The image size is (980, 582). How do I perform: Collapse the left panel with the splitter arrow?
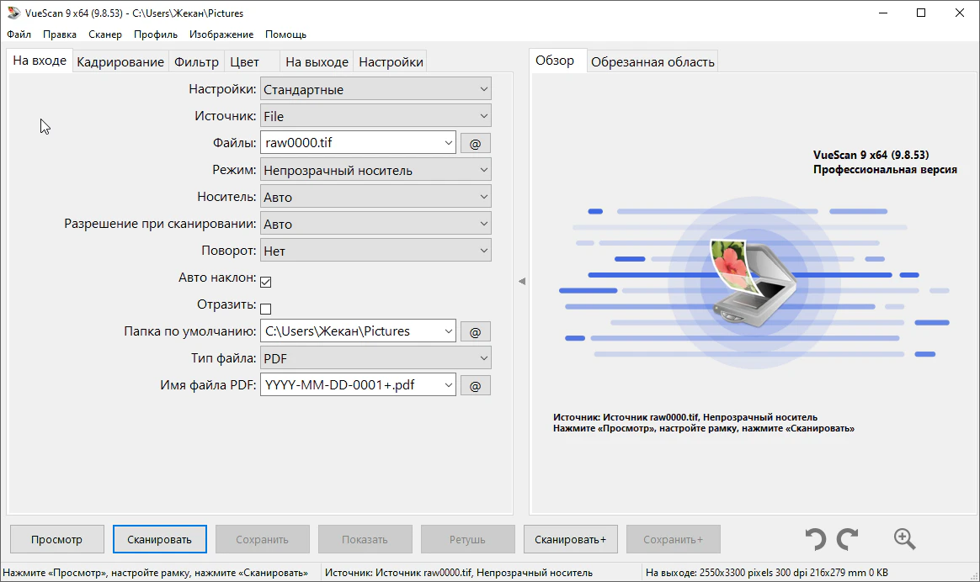(x=521, y=281)
